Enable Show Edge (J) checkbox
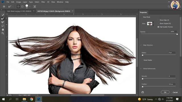This screenshot has width=182, height=102. (x=158, y=20)
